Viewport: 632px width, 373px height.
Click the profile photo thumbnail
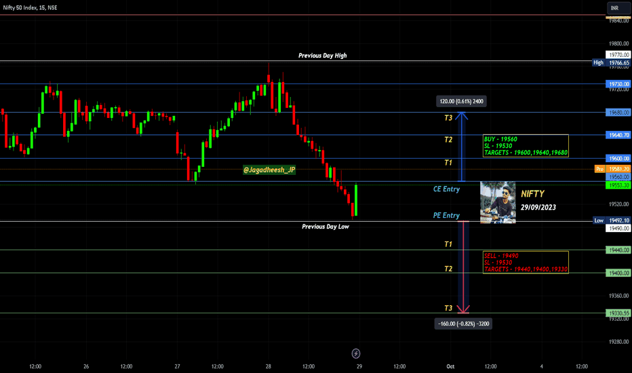498,202
